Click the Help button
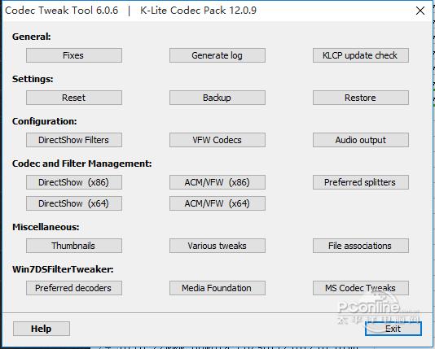Screen dimensions: 435x349 (42, 329)
